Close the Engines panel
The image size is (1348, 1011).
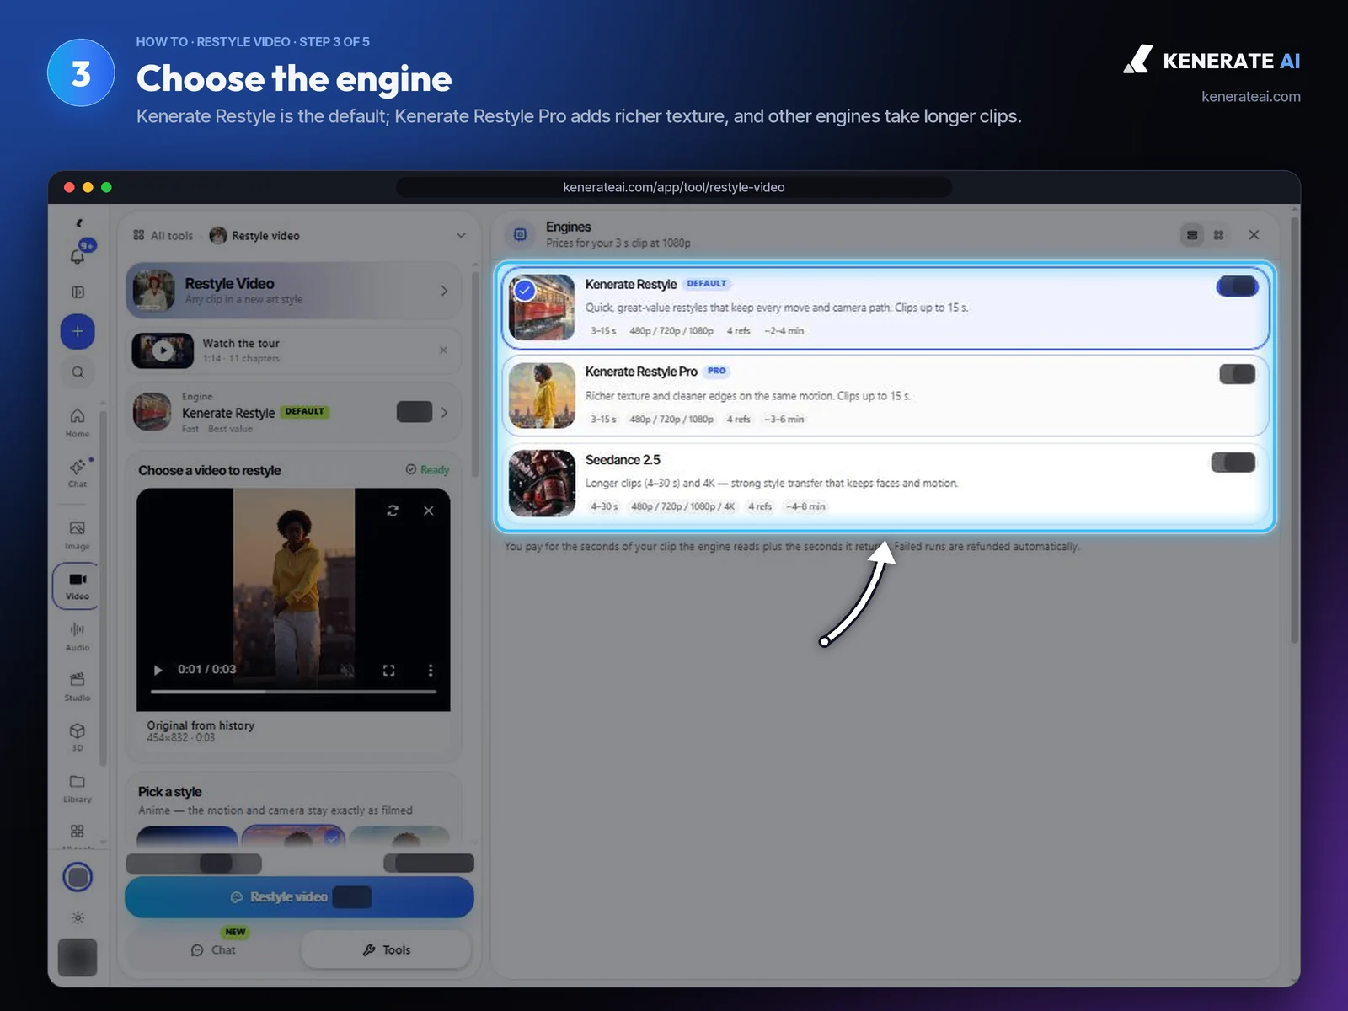[x=1254, y=235]
